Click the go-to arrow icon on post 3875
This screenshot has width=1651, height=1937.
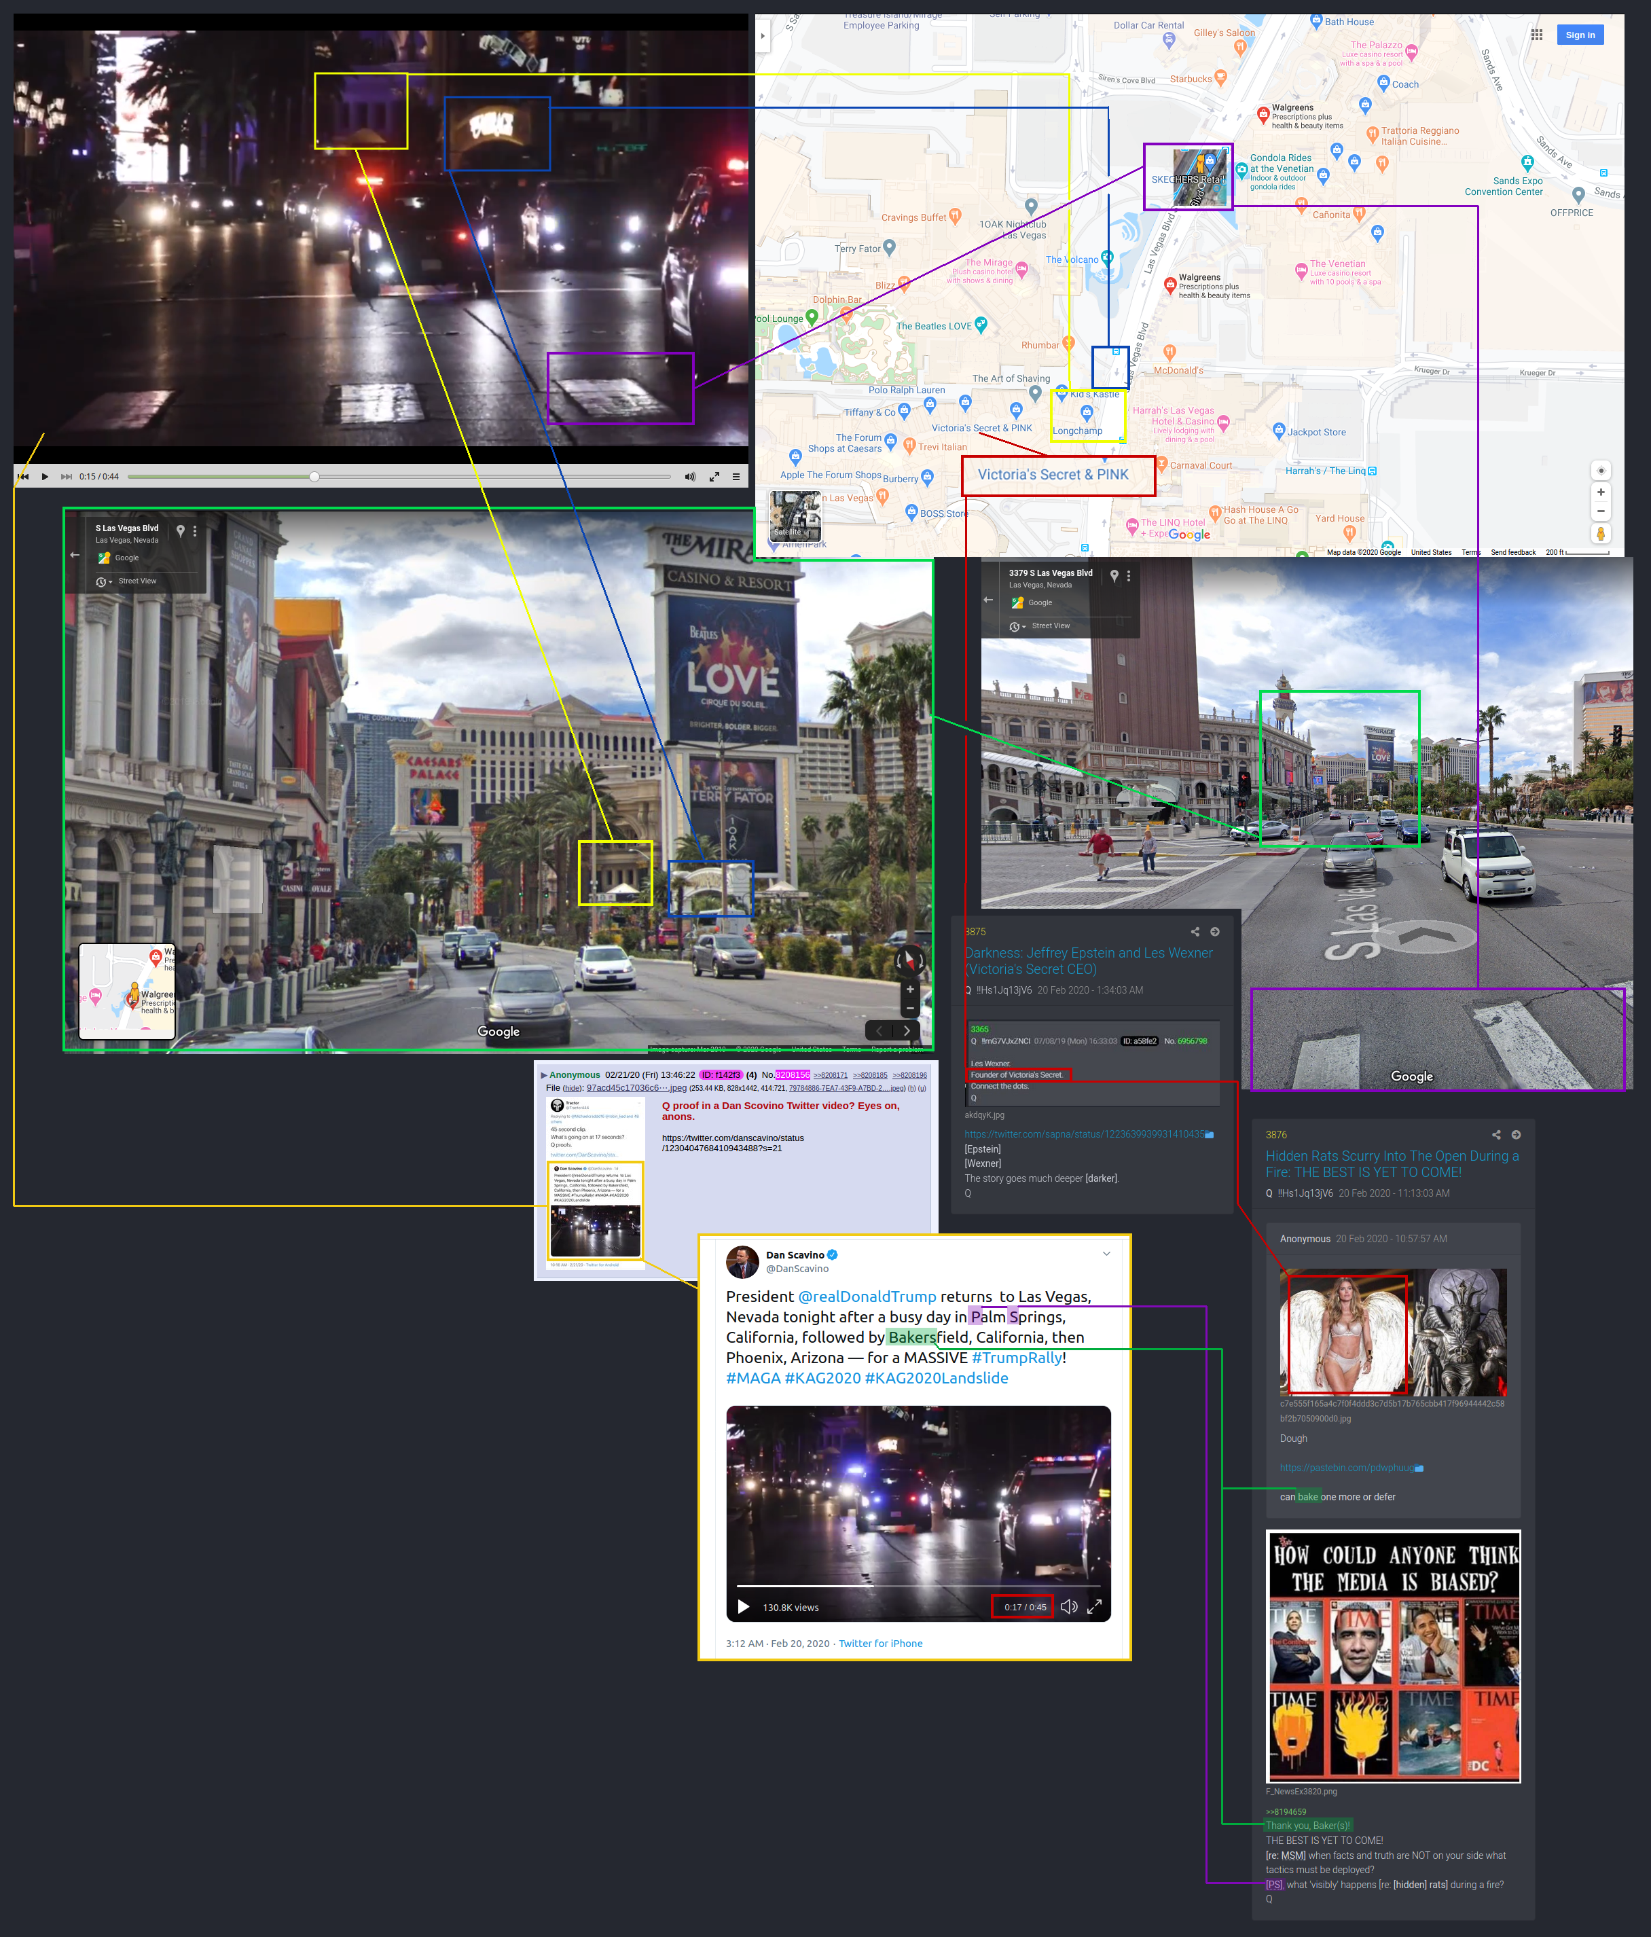pyautogui.click(x=1214, y=932)
